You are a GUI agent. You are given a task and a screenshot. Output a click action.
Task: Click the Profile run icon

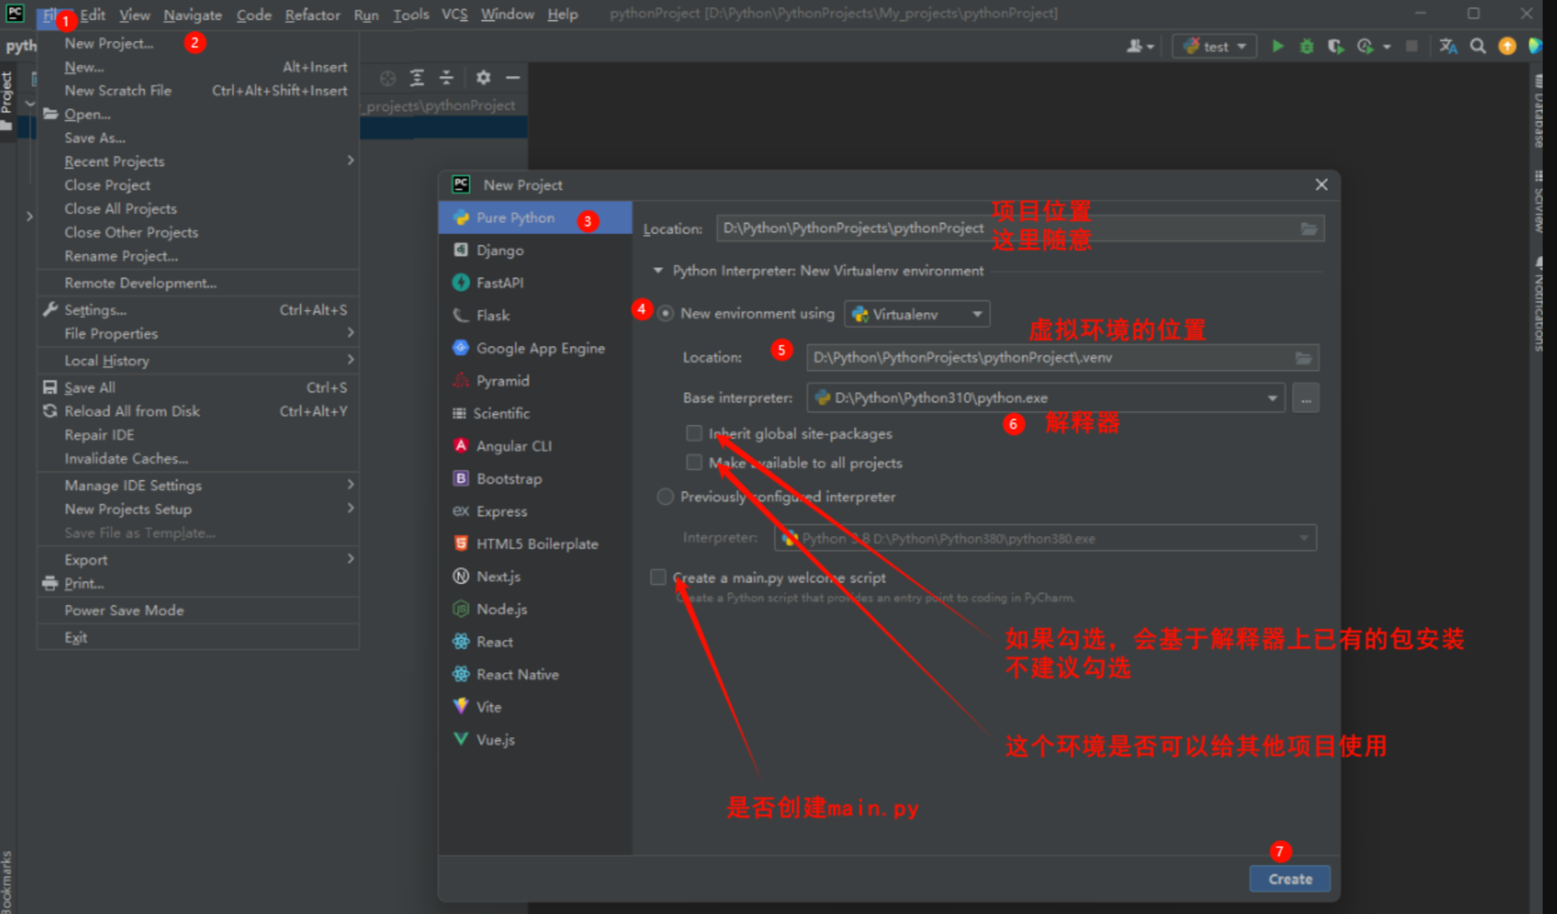click(1366, 46)
